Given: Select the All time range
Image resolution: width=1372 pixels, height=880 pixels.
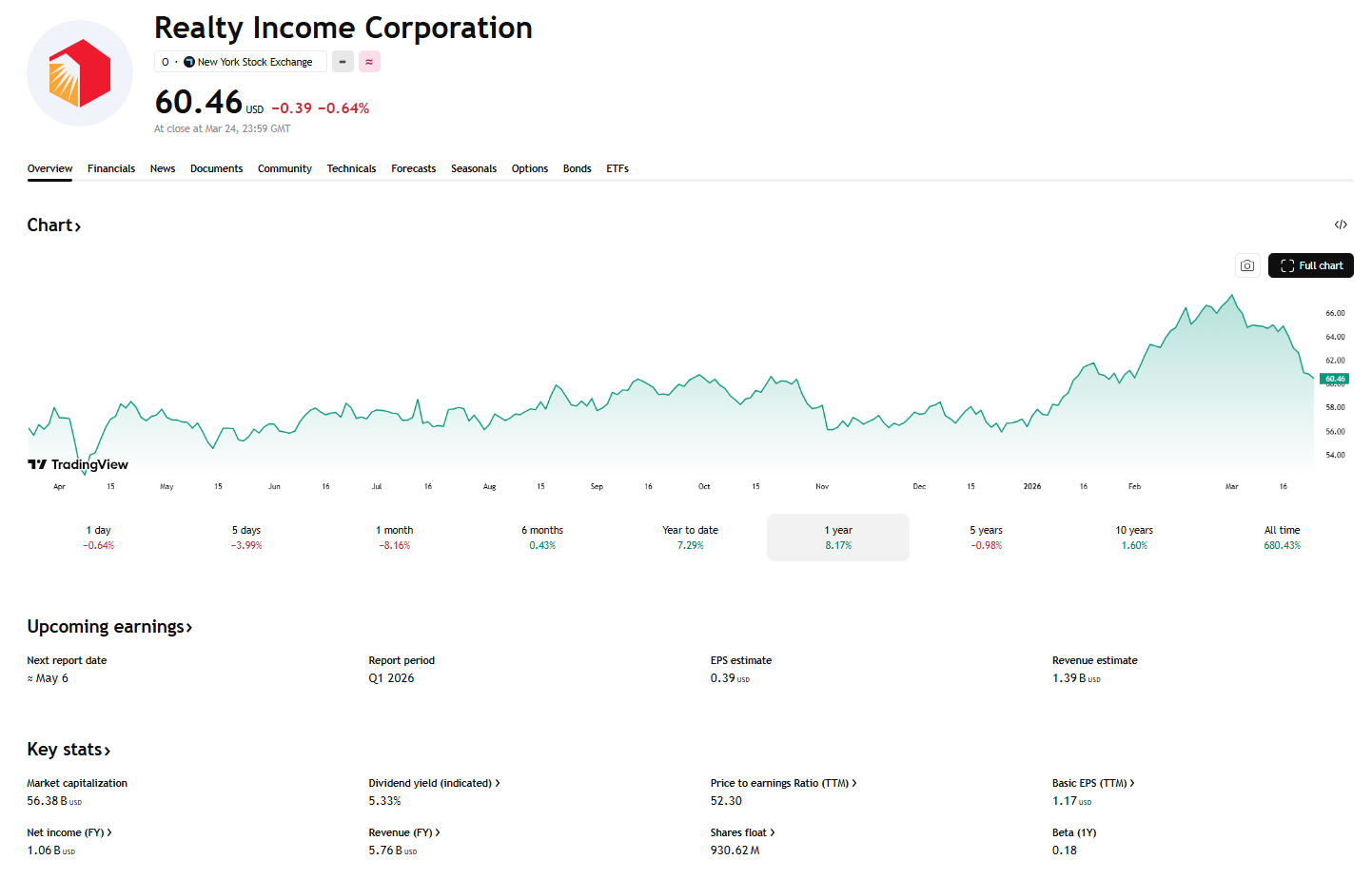Looking at the screenshot, I should [1282, 538].
